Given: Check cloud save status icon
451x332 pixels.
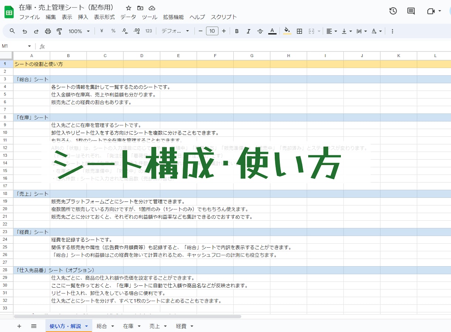Looking at the screenshot, I should click(x=152, y=8).
